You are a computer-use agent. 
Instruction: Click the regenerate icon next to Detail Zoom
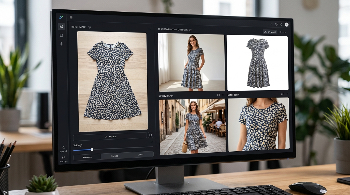coord(282,94)
